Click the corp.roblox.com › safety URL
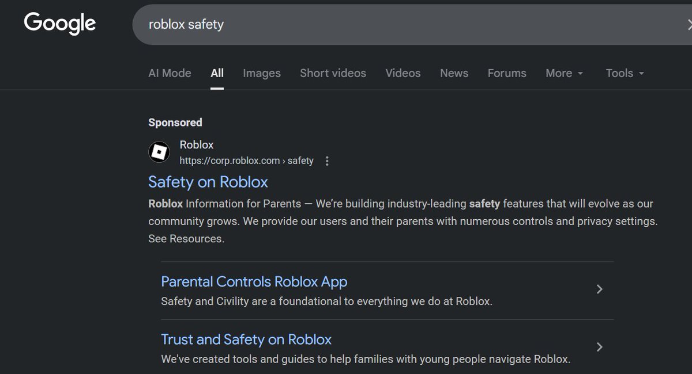The image size is (692, 374). coord(246,161)
